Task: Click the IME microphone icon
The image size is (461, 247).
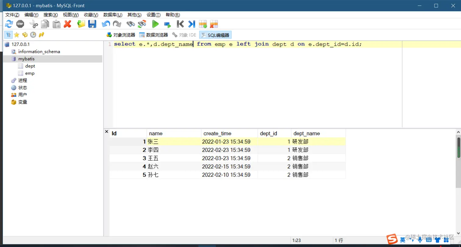Action: click(420, 240)
